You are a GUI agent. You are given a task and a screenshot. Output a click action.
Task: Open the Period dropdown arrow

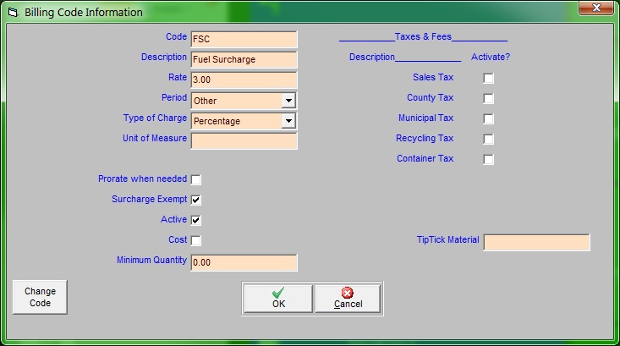pos(288,101)
